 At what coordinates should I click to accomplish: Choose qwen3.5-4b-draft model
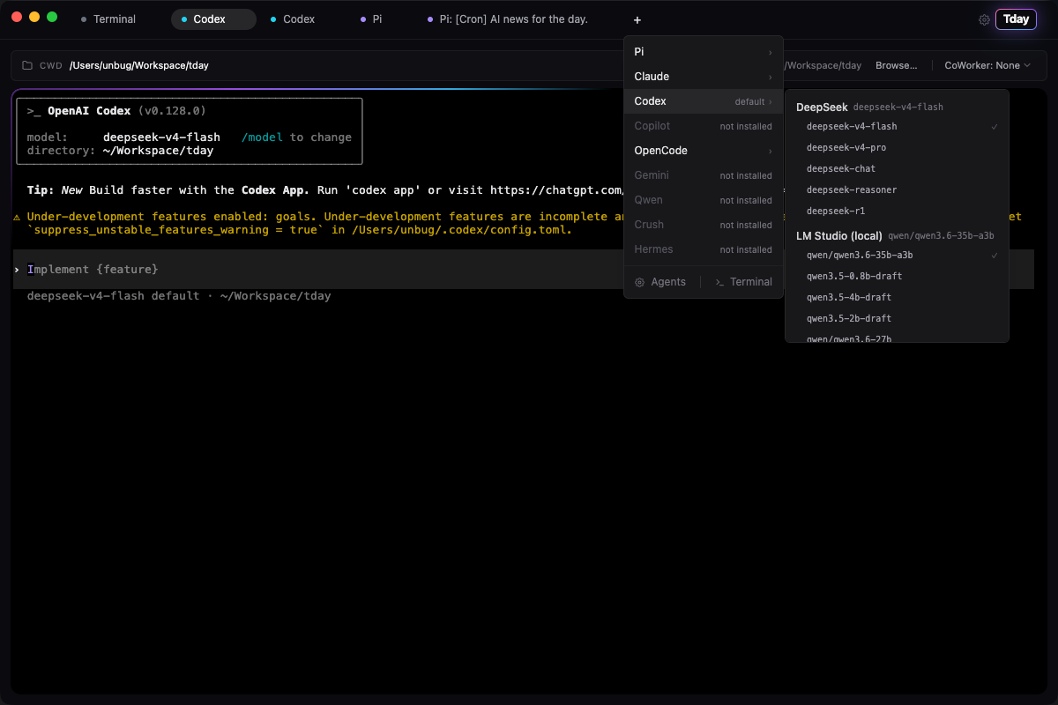(x=897, y=297)
